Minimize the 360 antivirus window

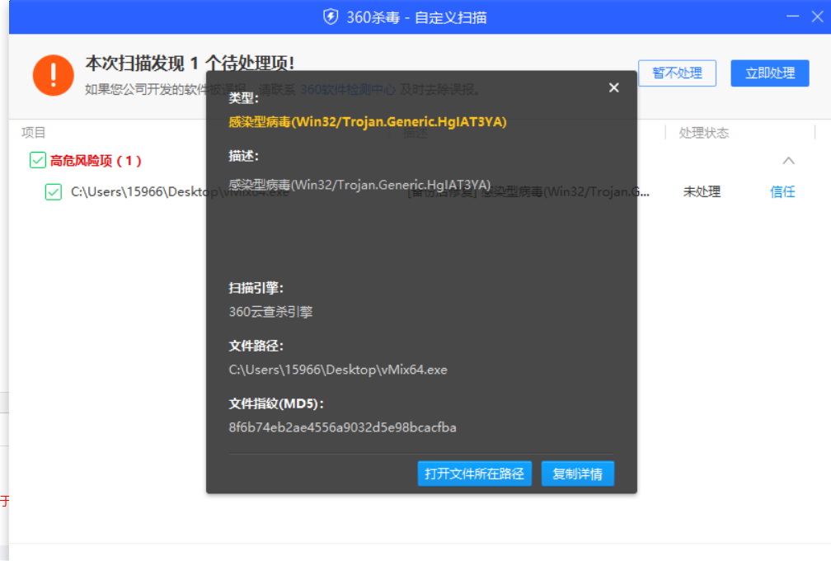(x=792, y=16)
